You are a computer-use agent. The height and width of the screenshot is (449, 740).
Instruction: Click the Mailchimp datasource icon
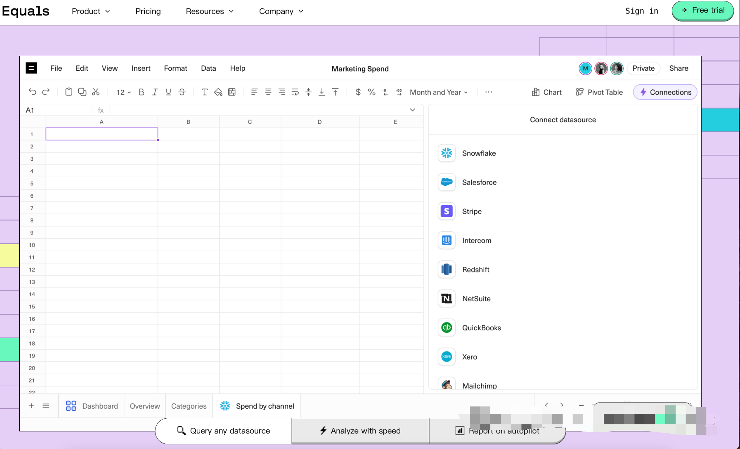click(447, 386)
